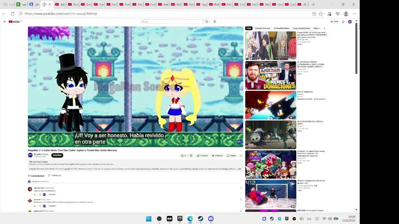The width and height of the screenshot is (399, 224).
Task: Switch to Microsoft Edge on the taskbar
Action: point(190,219)
